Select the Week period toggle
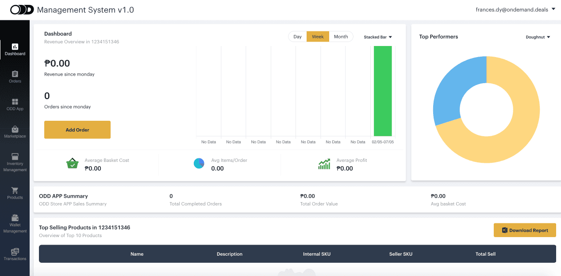Image resolution: width=561 pixels, height=276 pixels. click(x=318, y=37)
